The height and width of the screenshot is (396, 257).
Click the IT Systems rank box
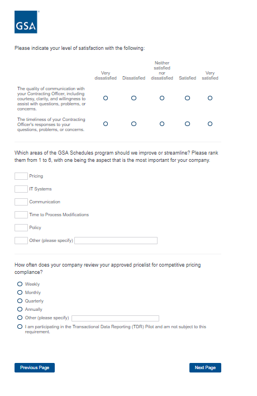pos(21,189)
